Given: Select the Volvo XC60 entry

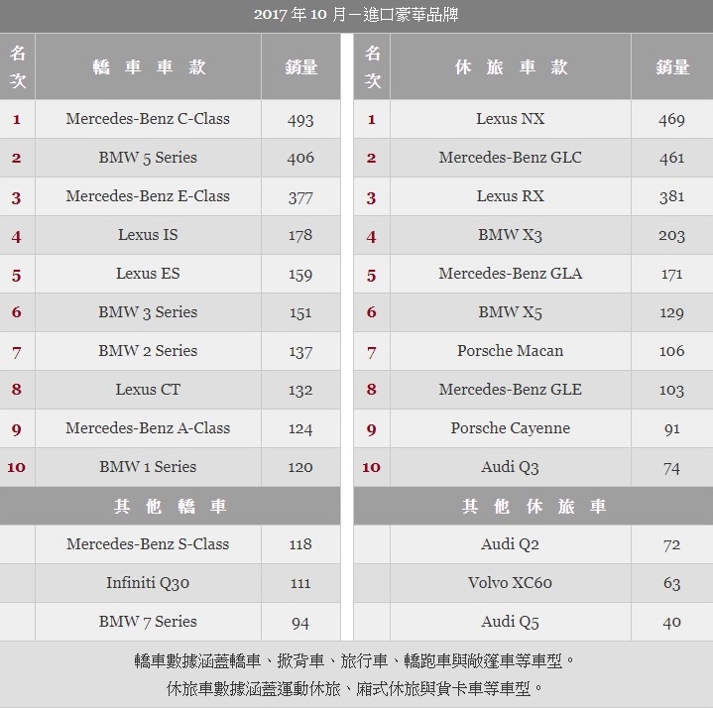Looking at the screenshot, I should 510,583.
